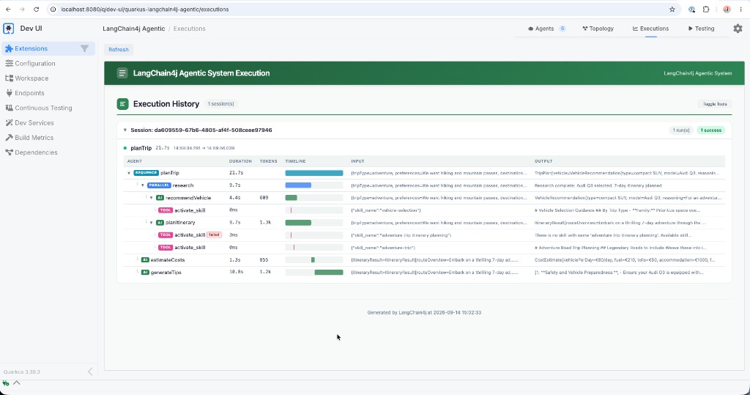Click the TOOL badge under recommendVehicle
Viewport: 750px width, 395px height.
click(x=166, y=210)
